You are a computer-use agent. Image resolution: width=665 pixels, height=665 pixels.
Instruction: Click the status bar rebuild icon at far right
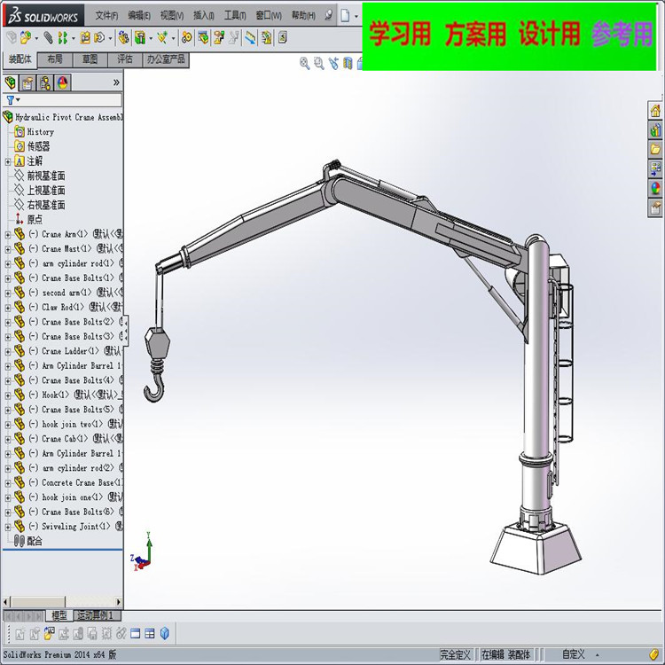click(654, 654)
